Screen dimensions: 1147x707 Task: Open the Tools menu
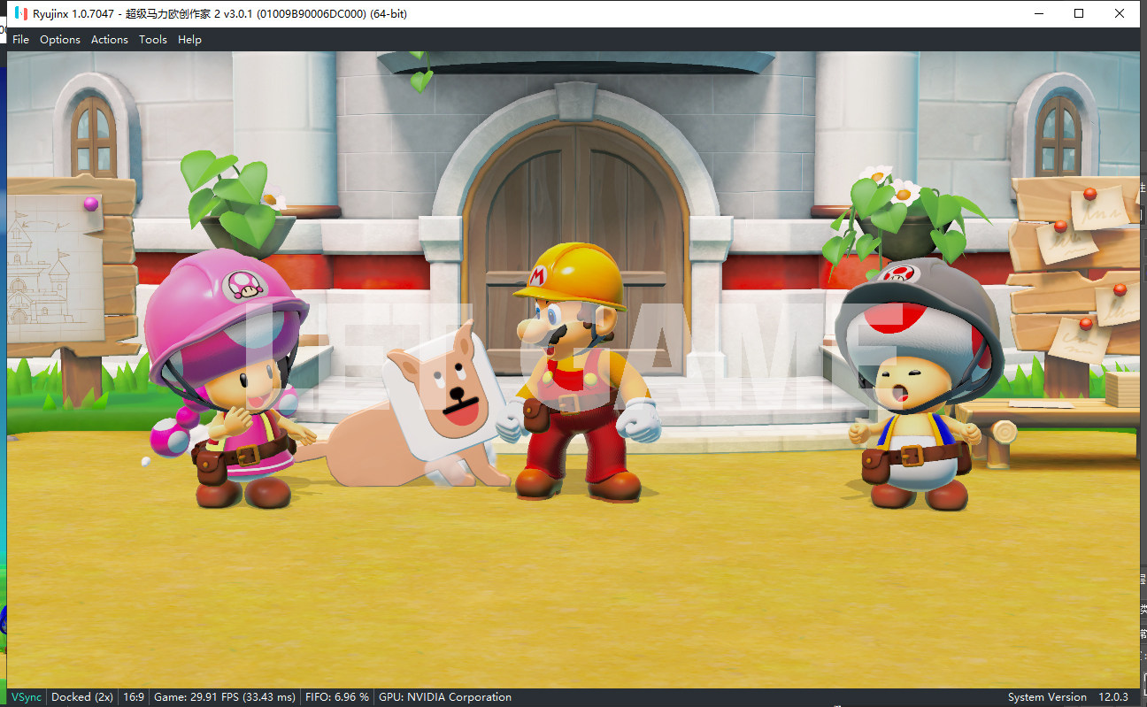pyautogui.click(x=152, y=40)
